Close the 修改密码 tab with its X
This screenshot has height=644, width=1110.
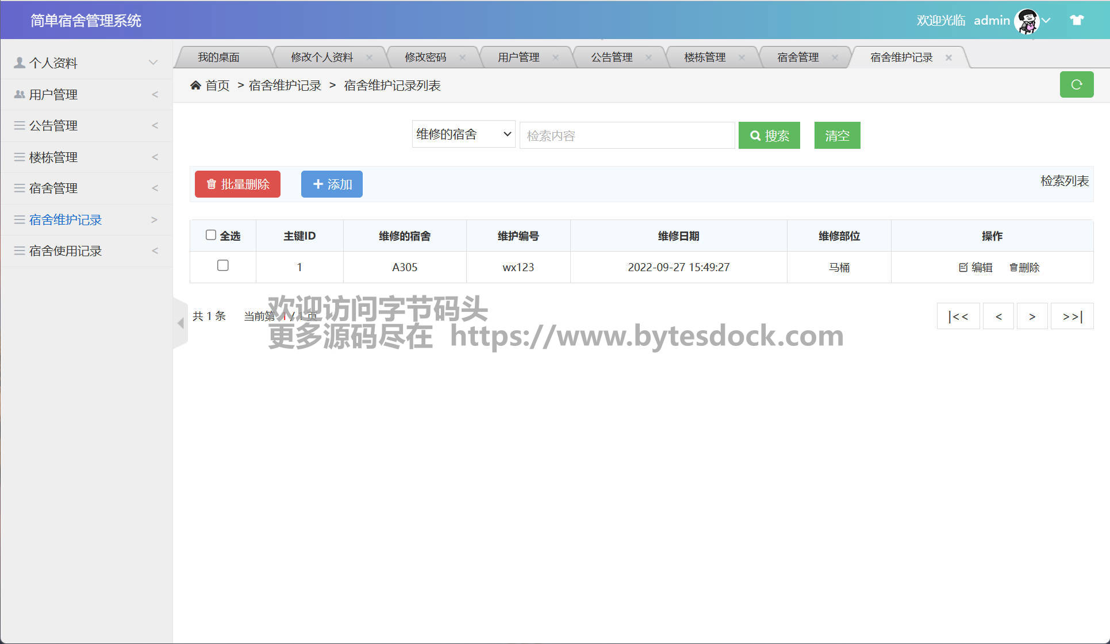coord(462,57)
